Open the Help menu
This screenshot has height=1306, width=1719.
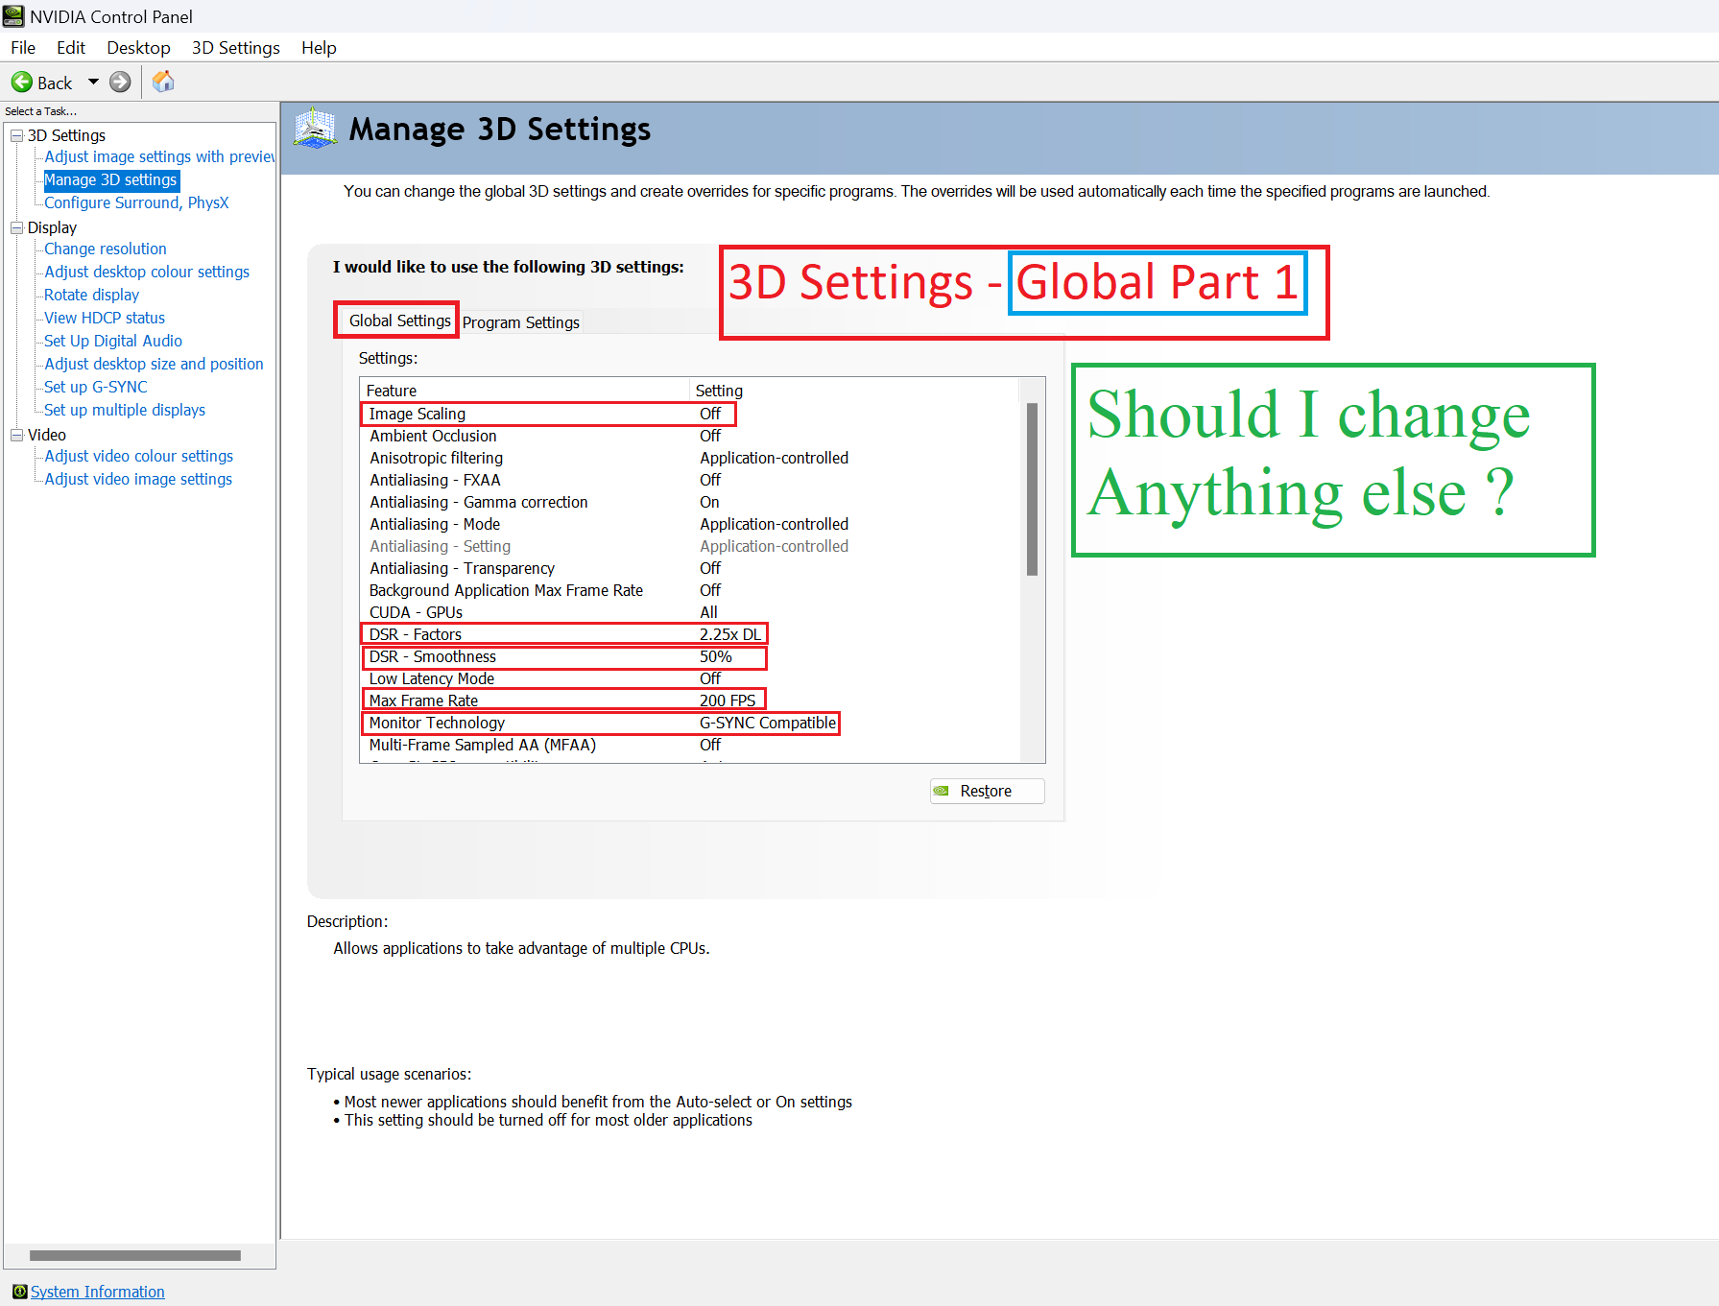point(319,48)
